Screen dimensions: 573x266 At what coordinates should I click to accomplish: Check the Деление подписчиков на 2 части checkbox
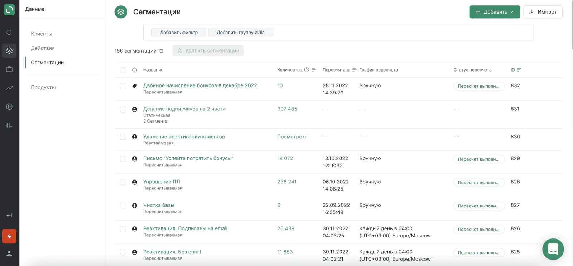point(123,109)
